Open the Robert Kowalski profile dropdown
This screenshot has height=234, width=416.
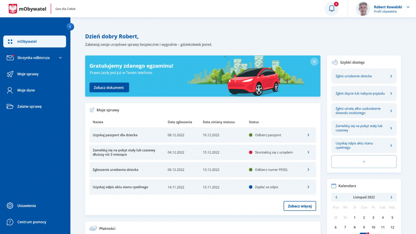click(x=408, y=7)
